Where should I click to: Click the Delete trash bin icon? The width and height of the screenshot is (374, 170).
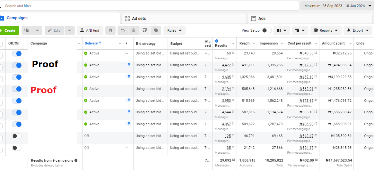(134, 30)
